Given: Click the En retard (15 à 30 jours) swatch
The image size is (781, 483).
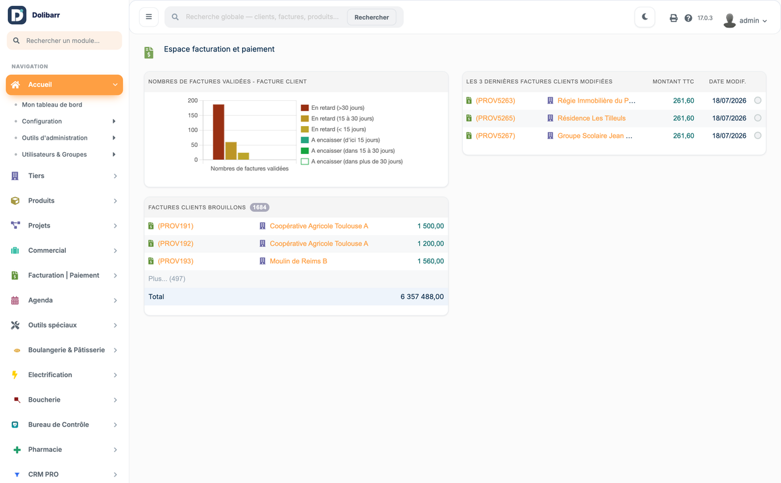Looking at the screenshot, I should 305,119.
